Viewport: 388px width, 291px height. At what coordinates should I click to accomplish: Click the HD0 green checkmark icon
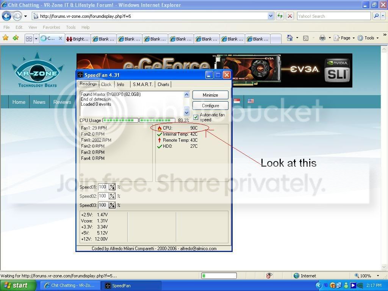point(160,147)
